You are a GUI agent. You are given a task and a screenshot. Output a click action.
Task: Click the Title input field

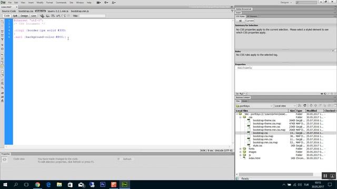click(x=92, y=16)
